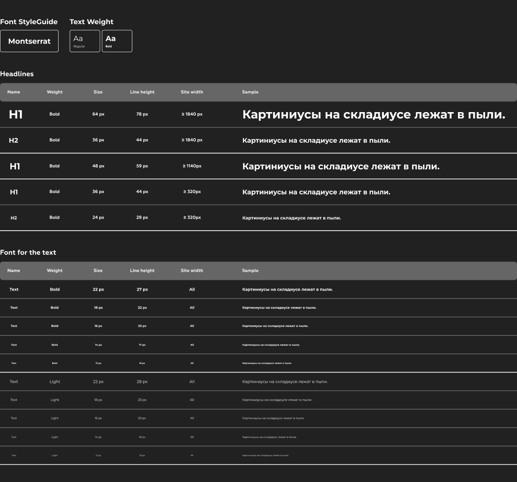Click the Weight column header
The image size is (517, 482).
pyautogui.click(x=55, y=92)
